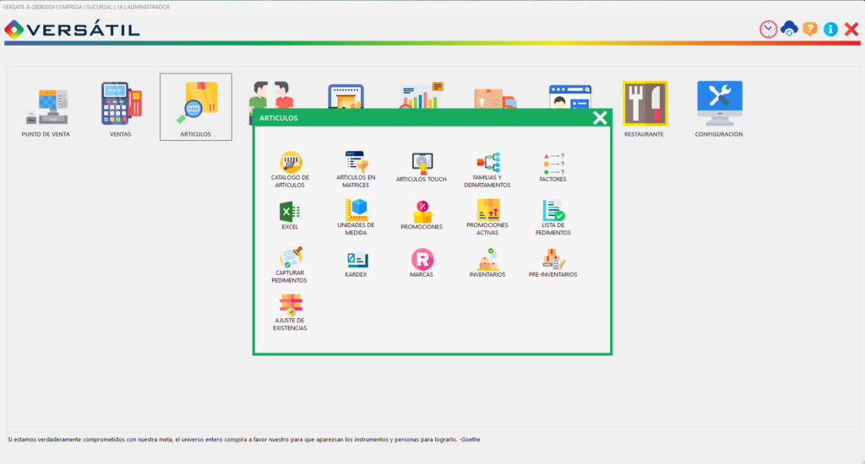Open the Marcas option
This screenshot has width=865, height=464.
422,263
